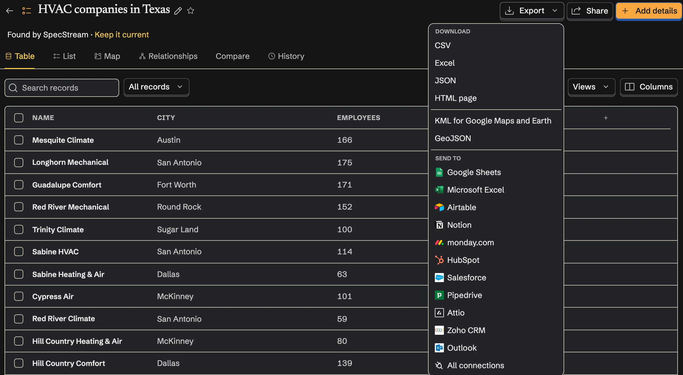The width and height of the screenshot is (683, 375).
Task: Focus the Search records field
Action: point(62,88)
